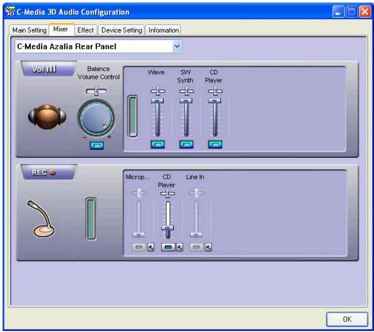Click the Wave balance slider
This screenshot has height=332, width=374.
point(158,91)
